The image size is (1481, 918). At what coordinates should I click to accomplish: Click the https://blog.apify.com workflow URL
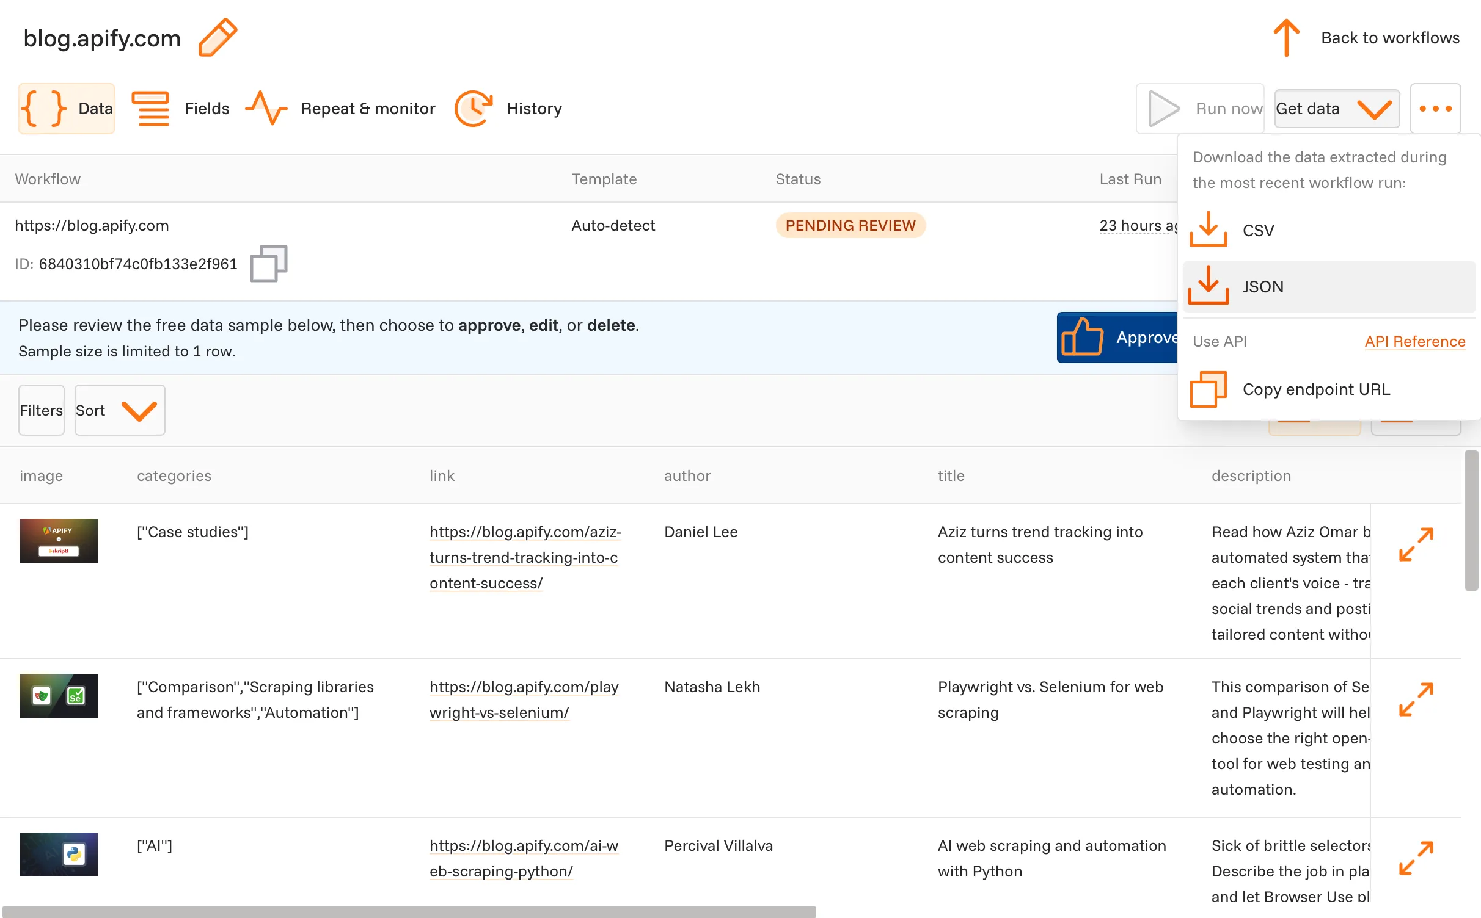(92, 226)
